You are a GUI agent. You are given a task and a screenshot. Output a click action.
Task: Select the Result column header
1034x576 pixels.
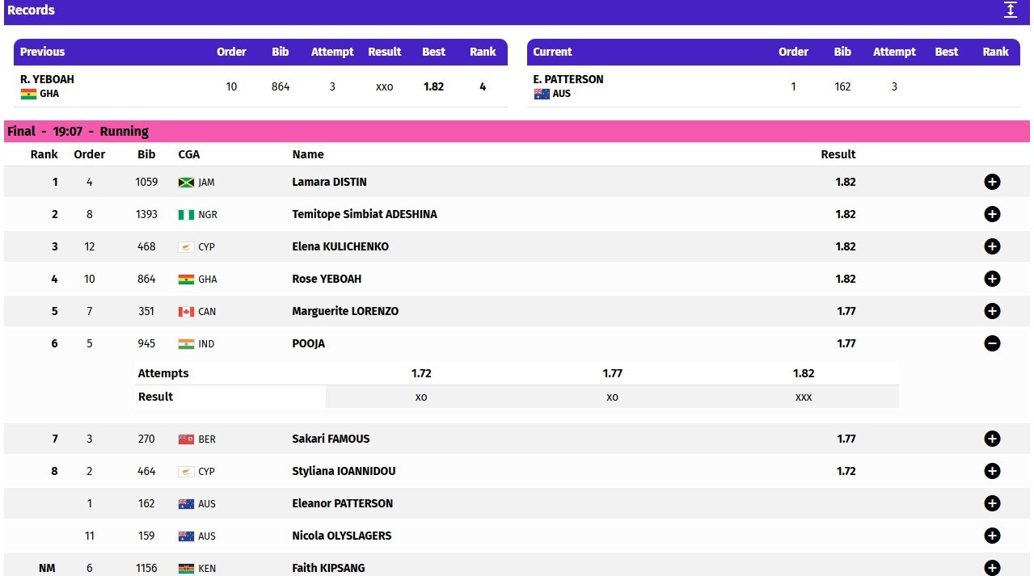[x=838, y=154]
